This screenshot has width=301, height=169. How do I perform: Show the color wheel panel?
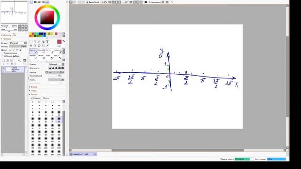coord(32,2)
